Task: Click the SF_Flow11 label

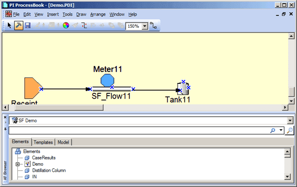Action: 111,96
